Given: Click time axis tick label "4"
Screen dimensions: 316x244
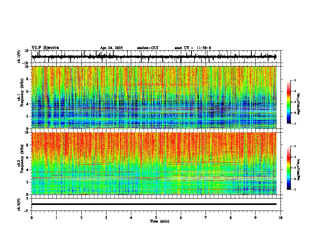Looking at the screenshot, I should click(x=131, y=218).
